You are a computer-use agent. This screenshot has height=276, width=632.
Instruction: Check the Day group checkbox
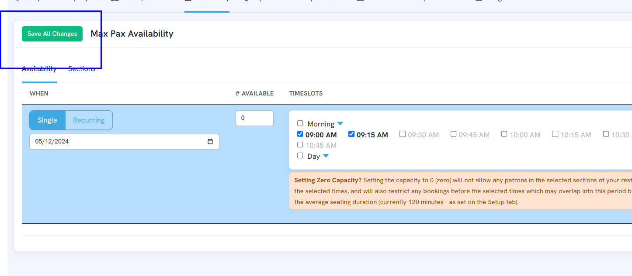(x=300, y=156)
